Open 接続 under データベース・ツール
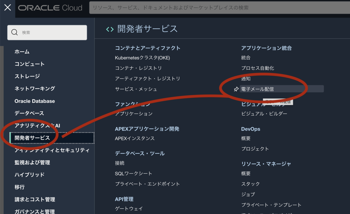 click(120, 163)
